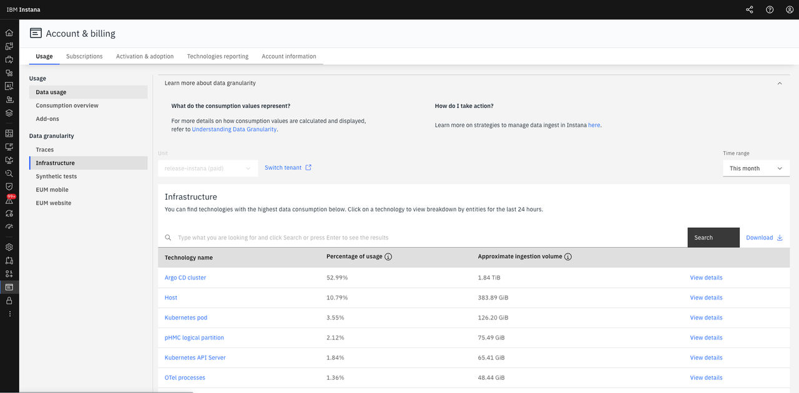This screenshot has height=393, width=799.
Task: Select Consumption overview in left menu
Action: tap(89, 105)
